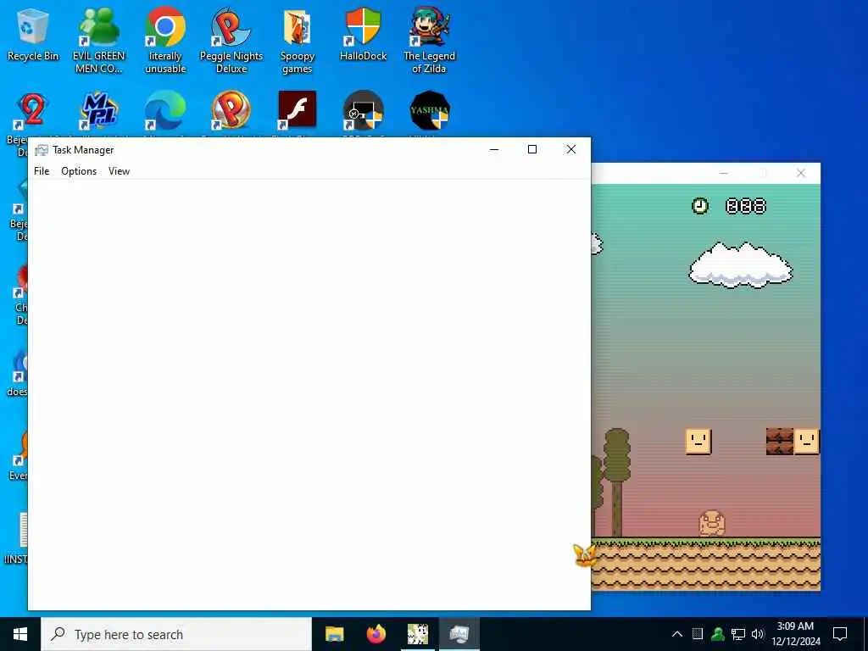Click the left smiley face block in the game
Image resolution: width=868 pixels, height=651 pixels.
pos(698,441)
